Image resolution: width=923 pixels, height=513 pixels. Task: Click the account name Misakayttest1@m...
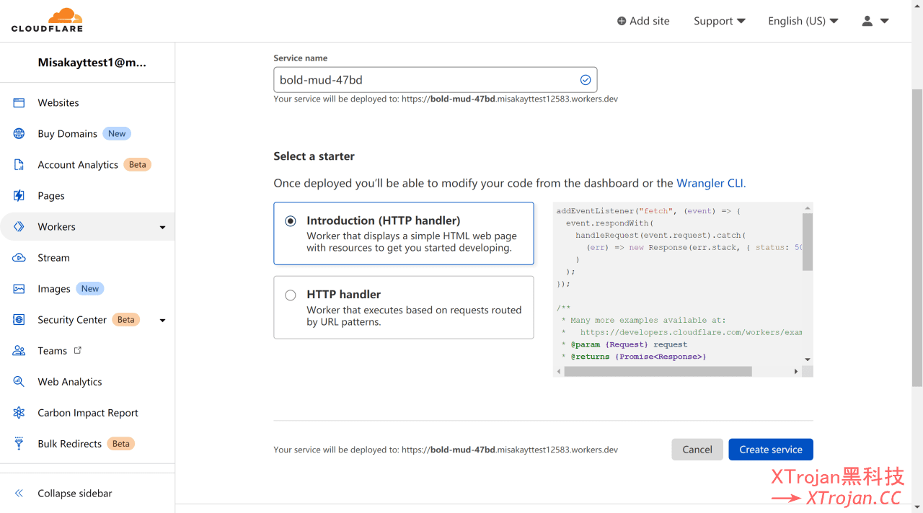[x=92, y=63]
